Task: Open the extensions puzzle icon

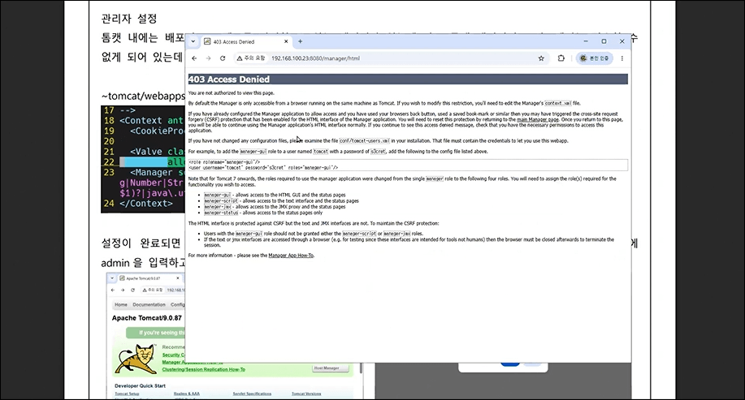Action: coord(561,58)
